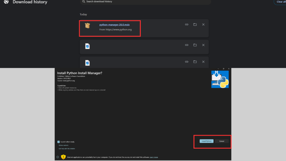Screen dimensions: 286x161
Task: Copy download link for python-manager-26.0.msix
Action: (x=187, y=25)
